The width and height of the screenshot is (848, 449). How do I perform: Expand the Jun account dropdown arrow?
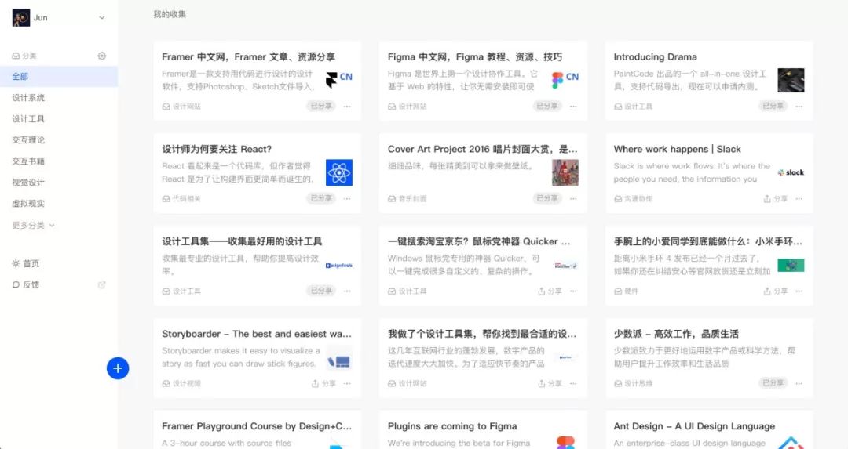[101, 18]
